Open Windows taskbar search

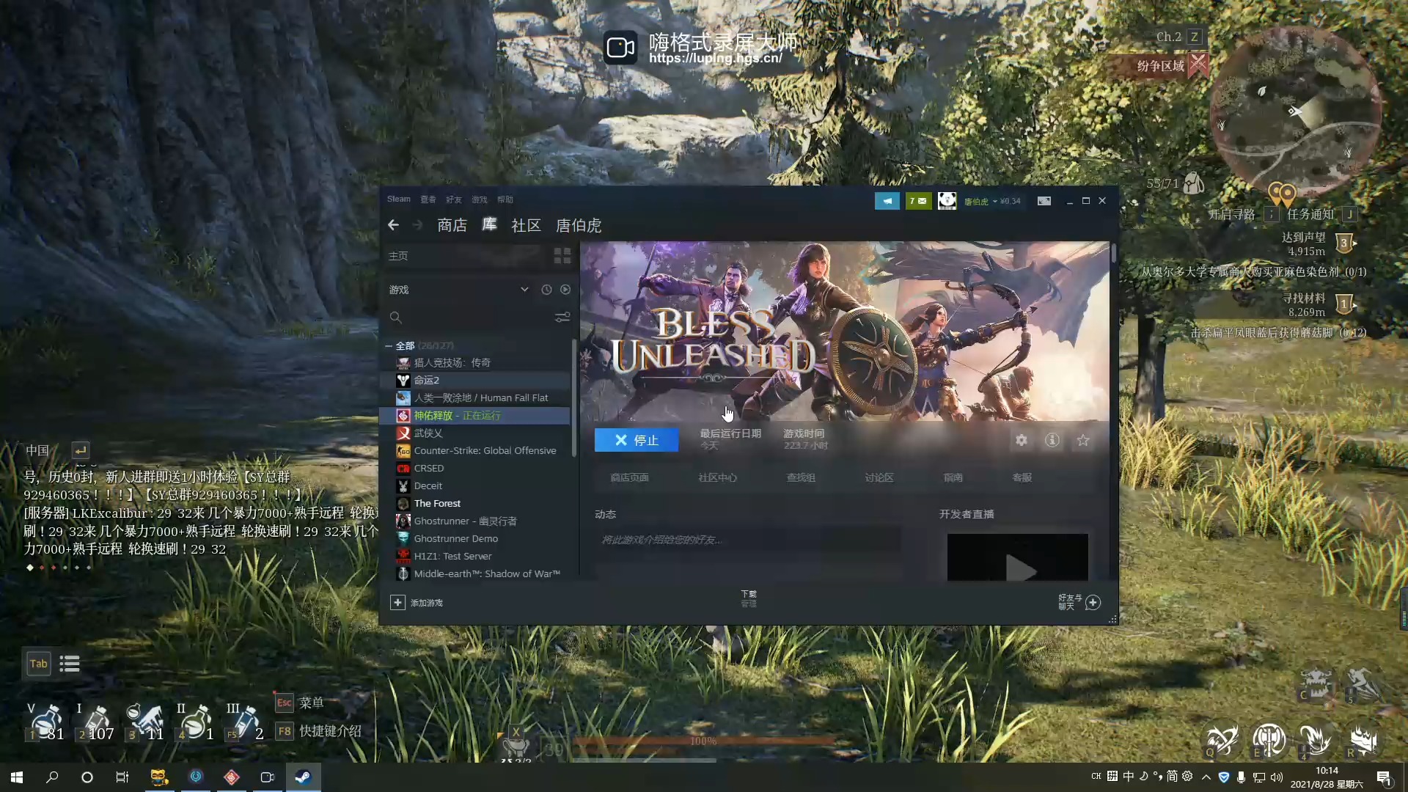pos(52,777)
